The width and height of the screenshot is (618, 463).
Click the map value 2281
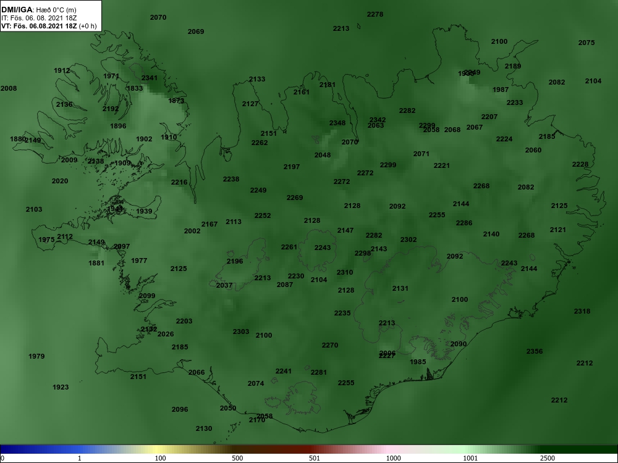[x=319, y=372]
